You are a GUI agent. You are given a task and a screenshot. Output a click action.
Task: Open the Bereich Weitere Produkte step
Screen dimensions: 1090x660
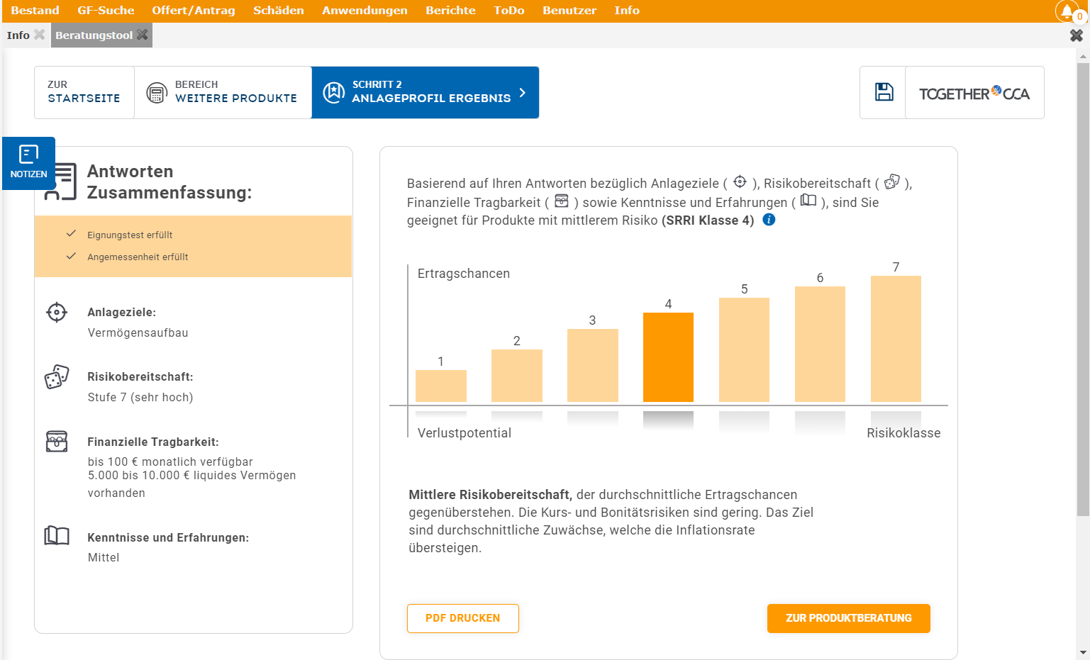coord(223,92)
